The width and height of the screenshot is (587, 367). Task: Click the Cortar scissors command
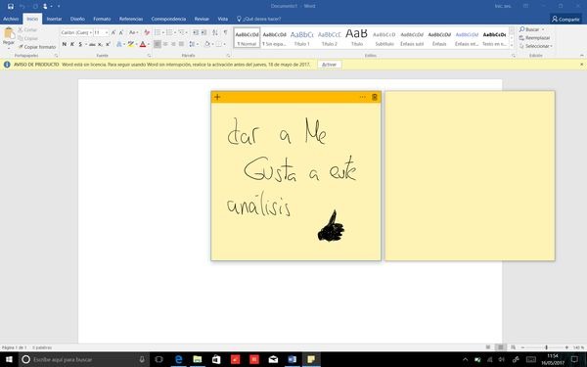tap(27, 29)
